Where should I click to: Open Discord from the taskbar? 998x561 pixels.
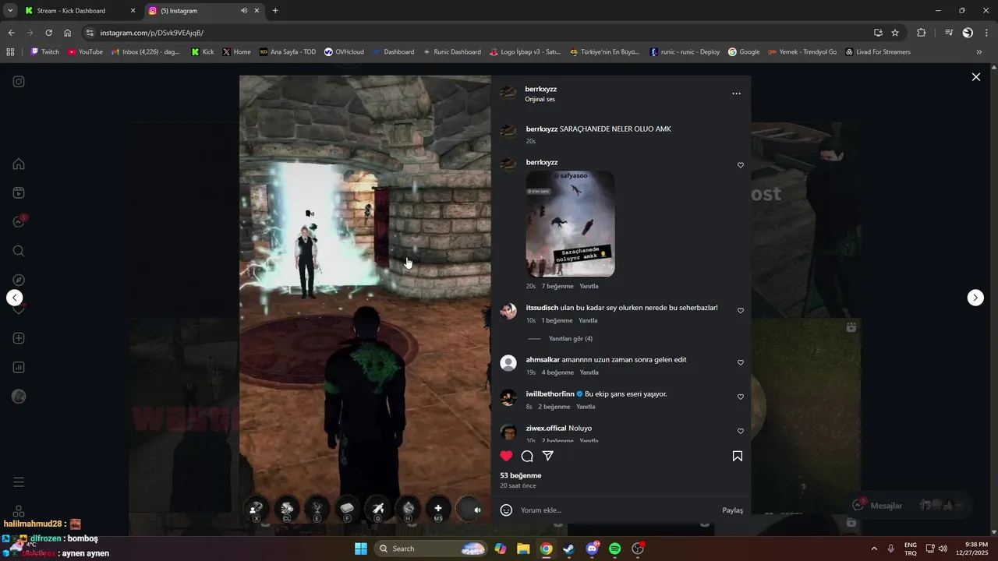coord(592,549)
